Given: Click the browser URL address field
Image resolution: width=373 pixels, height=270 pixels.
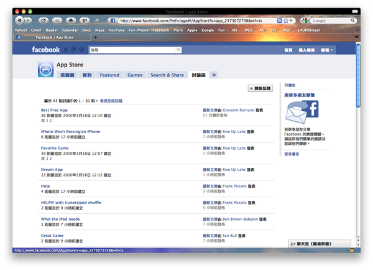Looking at the screenshot, I should click(x=196, y=21).
